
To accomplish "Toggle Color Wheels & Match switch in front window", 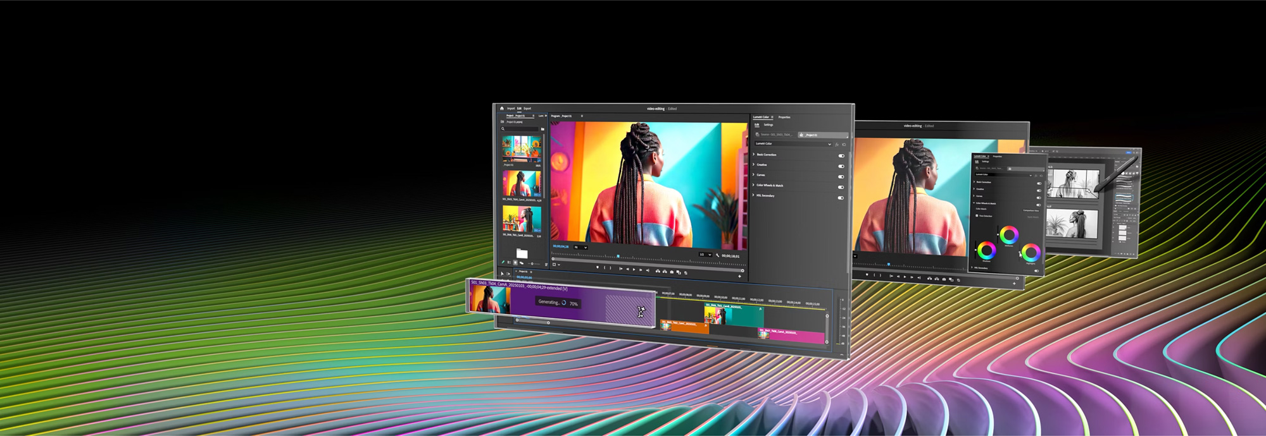I will click(841, 187).
